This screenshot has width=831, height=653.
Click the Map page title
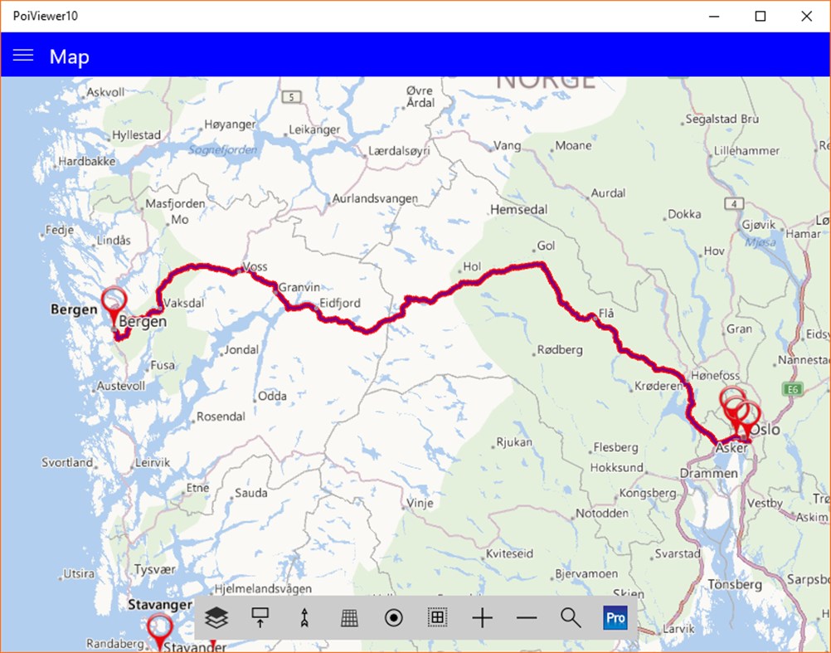(x=70, y=56)
